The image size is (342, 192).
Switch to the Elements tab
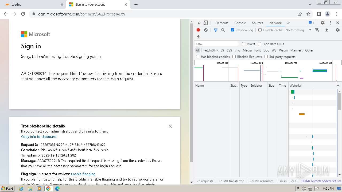click(x=222, y=23)
